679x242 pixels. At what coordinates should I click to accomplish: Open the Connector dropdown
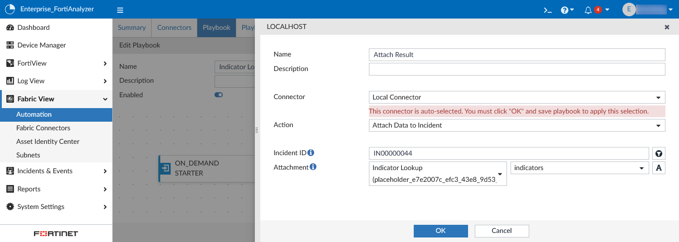click(x=516, y=97)
